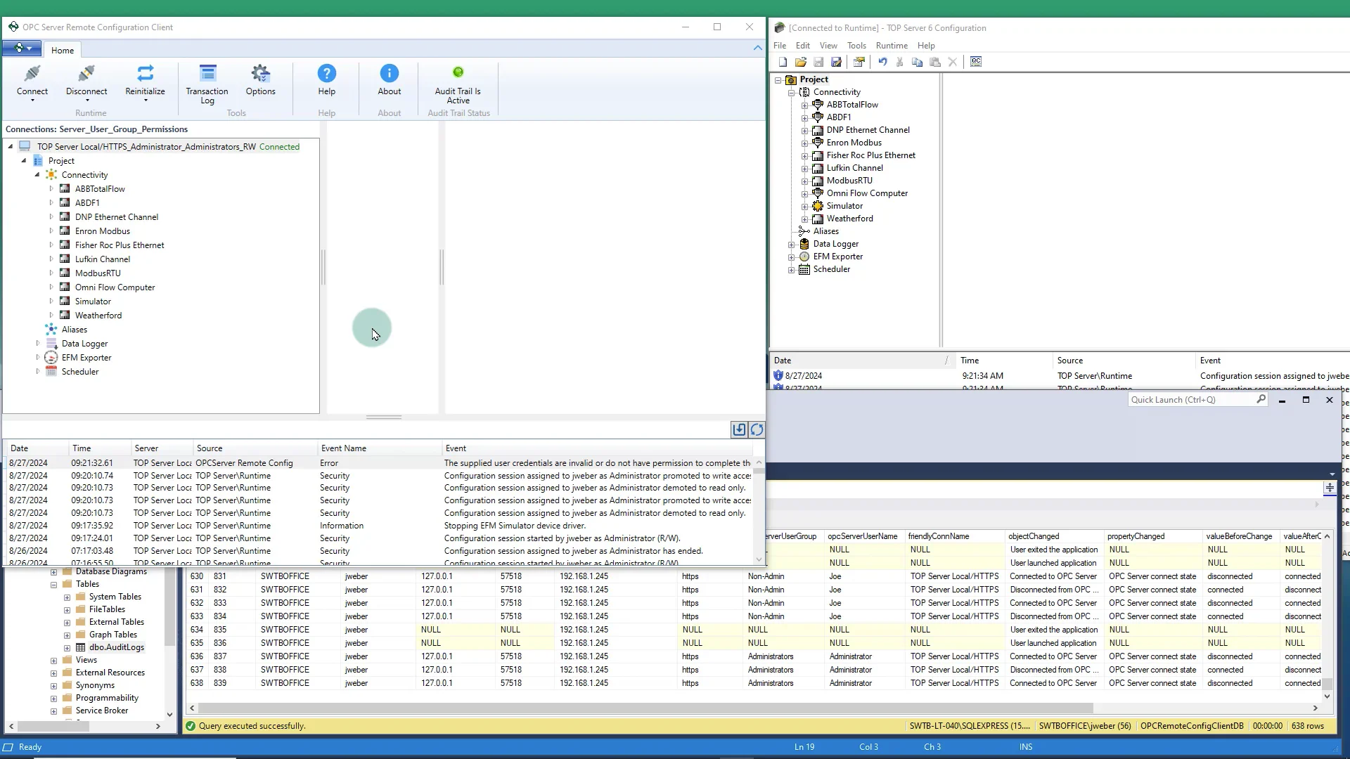Expand the Data Logger node in client tree
Screen dimensions: 1350x759
pos(38,344)
